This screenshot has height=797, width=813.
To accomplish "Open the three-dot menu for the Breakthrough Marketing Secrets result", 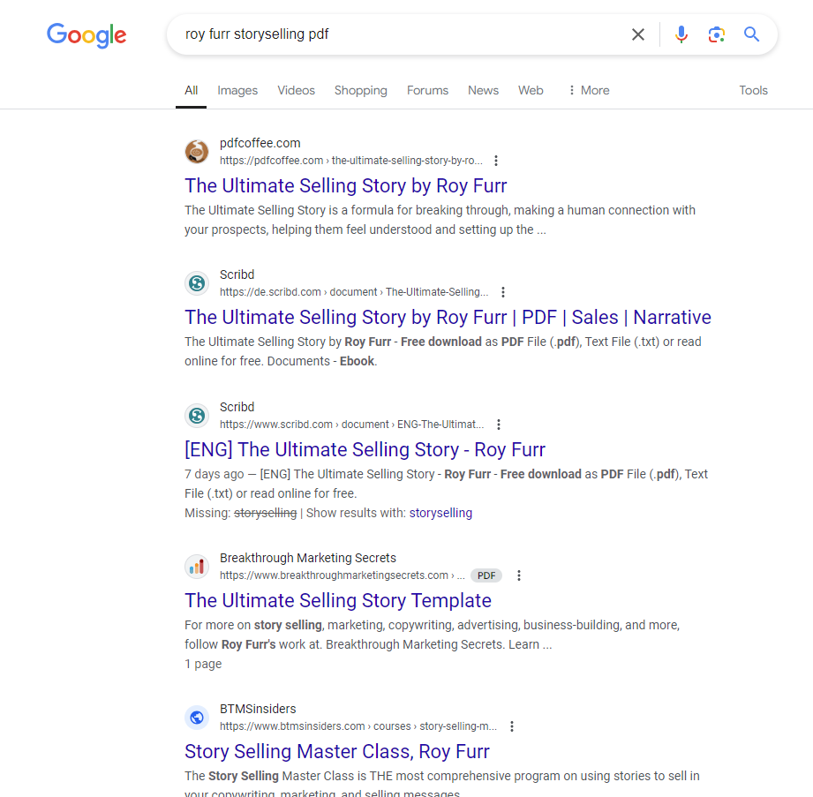I will pyautogui.click(x=519, y=575).
